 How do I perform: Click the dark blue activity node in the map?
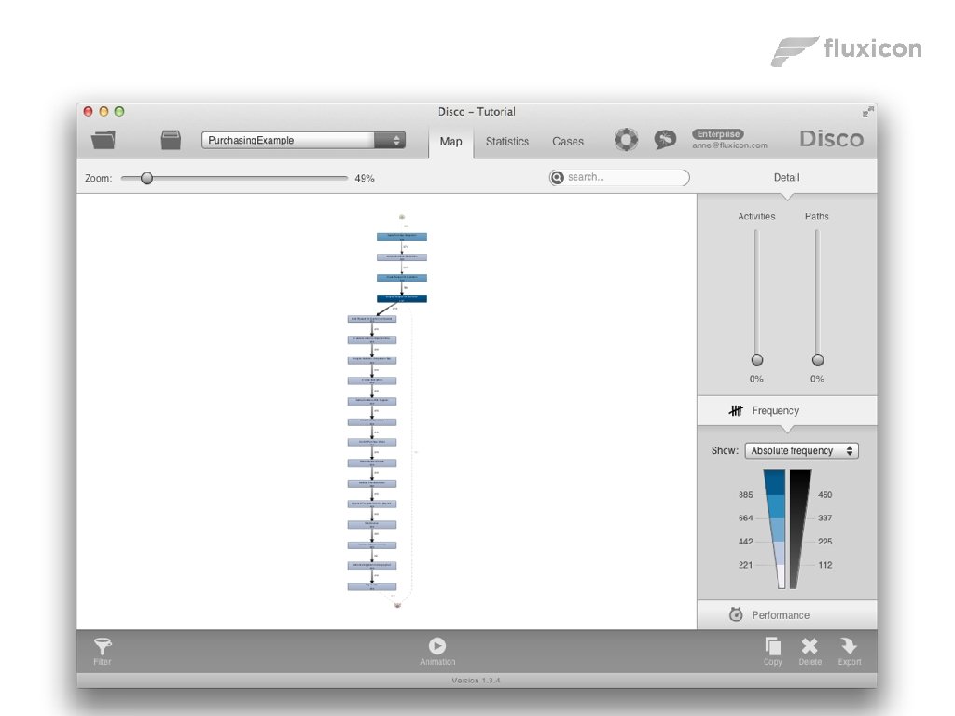pyautogui.click(x=402, y=298)
